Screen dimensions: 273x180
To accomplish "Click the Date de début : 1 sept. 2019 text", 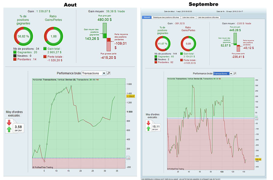I will tap(178, 11).
